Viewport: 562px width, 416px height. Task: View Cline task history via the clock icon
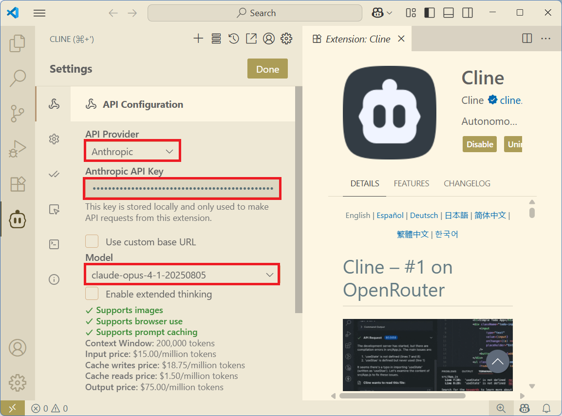pos(233,38)
